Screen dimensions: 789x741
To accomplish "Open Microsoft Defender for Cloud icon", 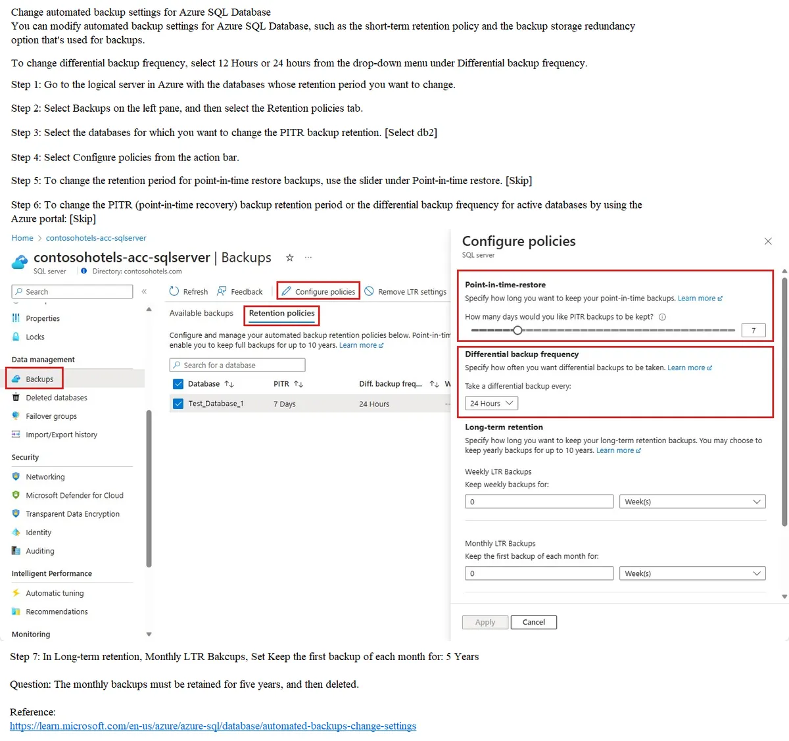I will click(x=16, y=495).
